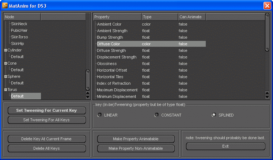Collapse the Torus node
The image size is (273, 160).
pyautogui.click(x=5, y=89)
